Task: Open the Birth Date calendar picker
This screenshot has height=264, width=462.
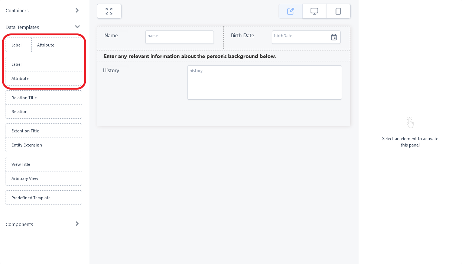Action: click(x=334, y=37)
